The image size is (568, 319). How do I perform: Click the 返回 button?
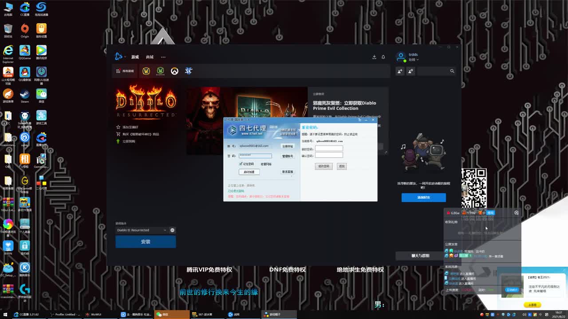pos(341,166)
